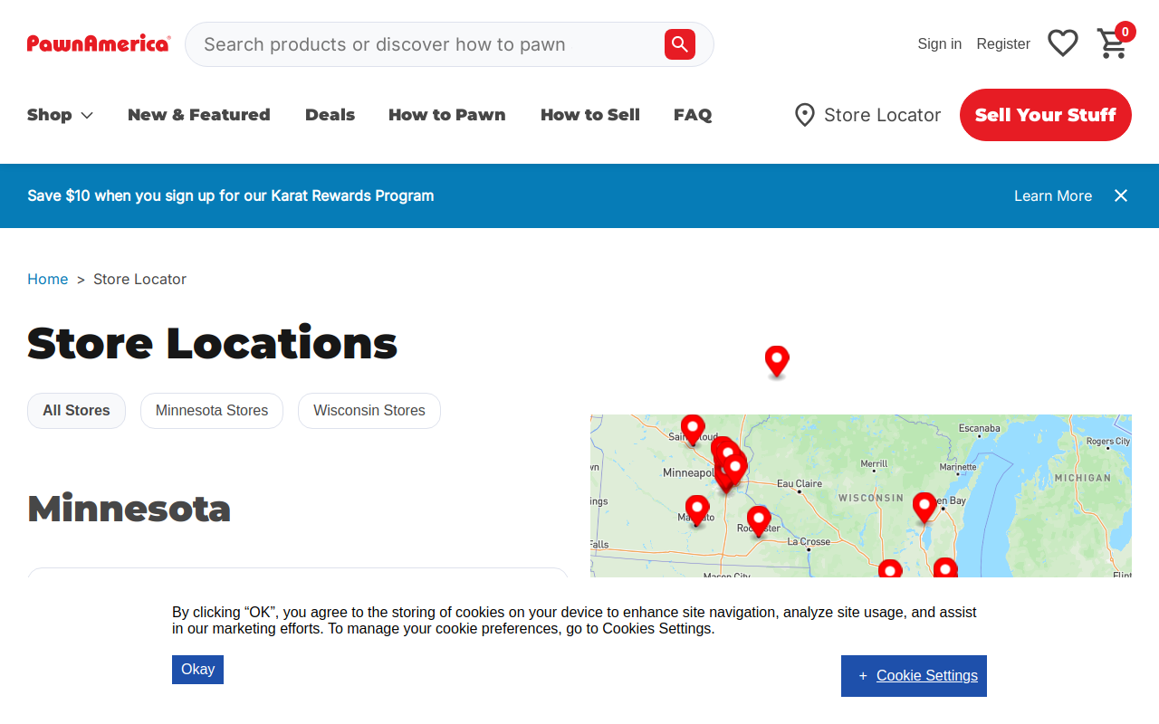1159x724 pixels.
Task: Click the Store Locations heading
Action: 213,343
